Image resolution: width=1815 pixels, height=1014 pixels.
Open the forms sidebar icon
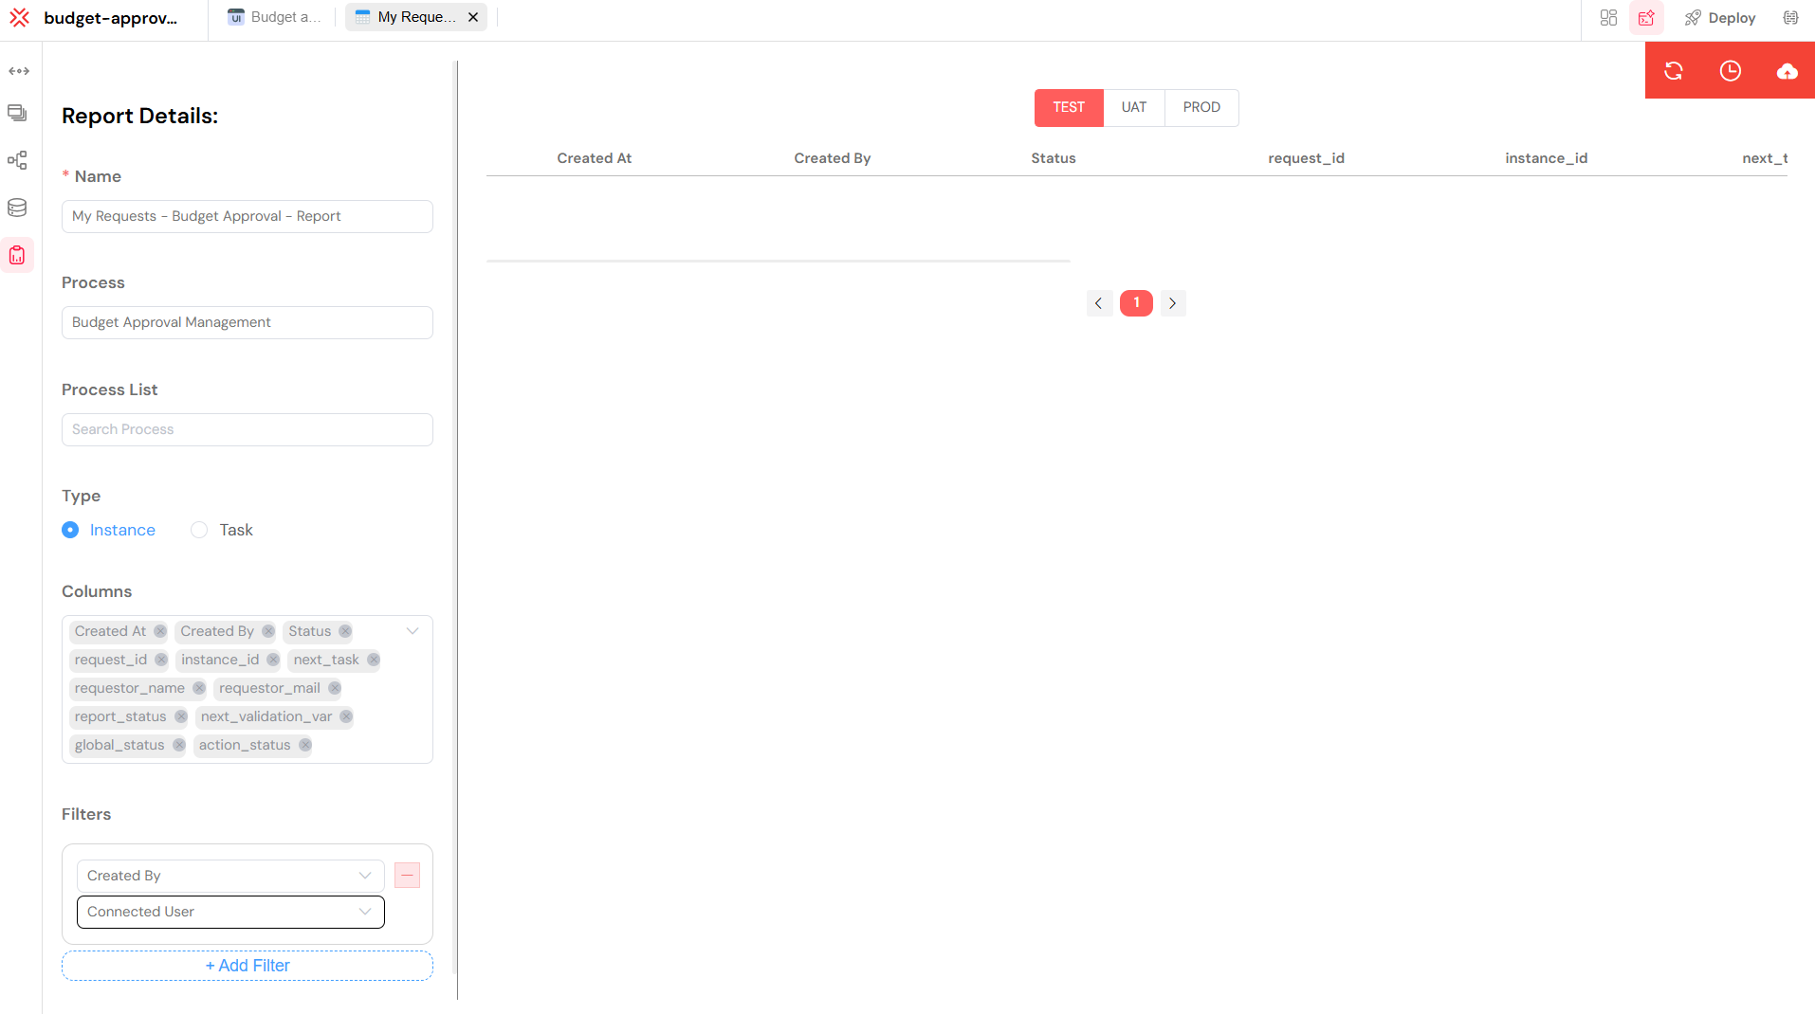(17, 113)
